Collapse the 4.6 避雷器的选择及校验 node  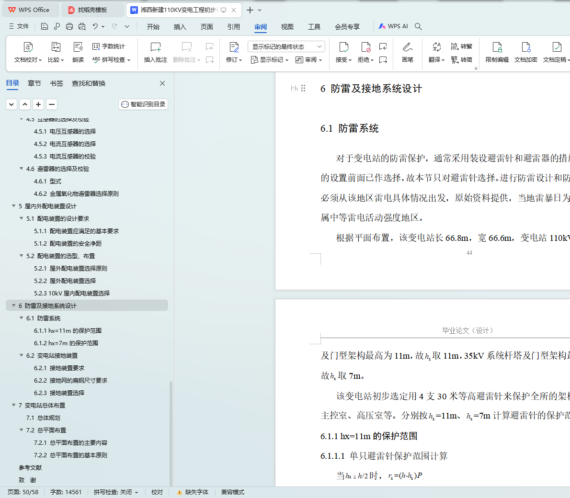(21, 169)
